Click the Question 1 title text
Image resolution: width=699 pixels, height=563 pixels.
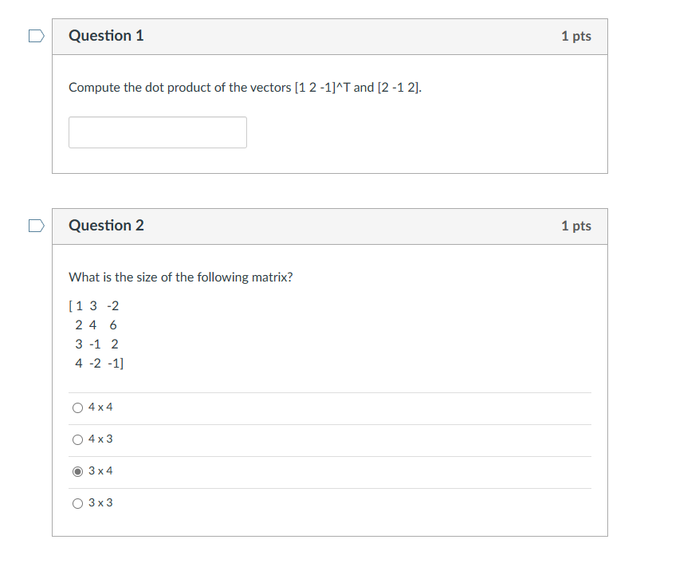(106, 36)
